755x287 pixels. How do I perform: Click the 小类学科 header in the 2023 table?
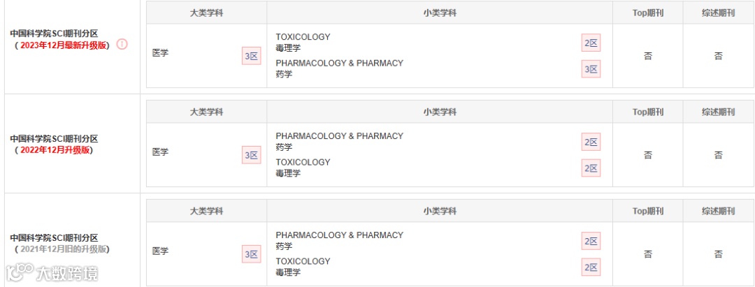[440, 13]
